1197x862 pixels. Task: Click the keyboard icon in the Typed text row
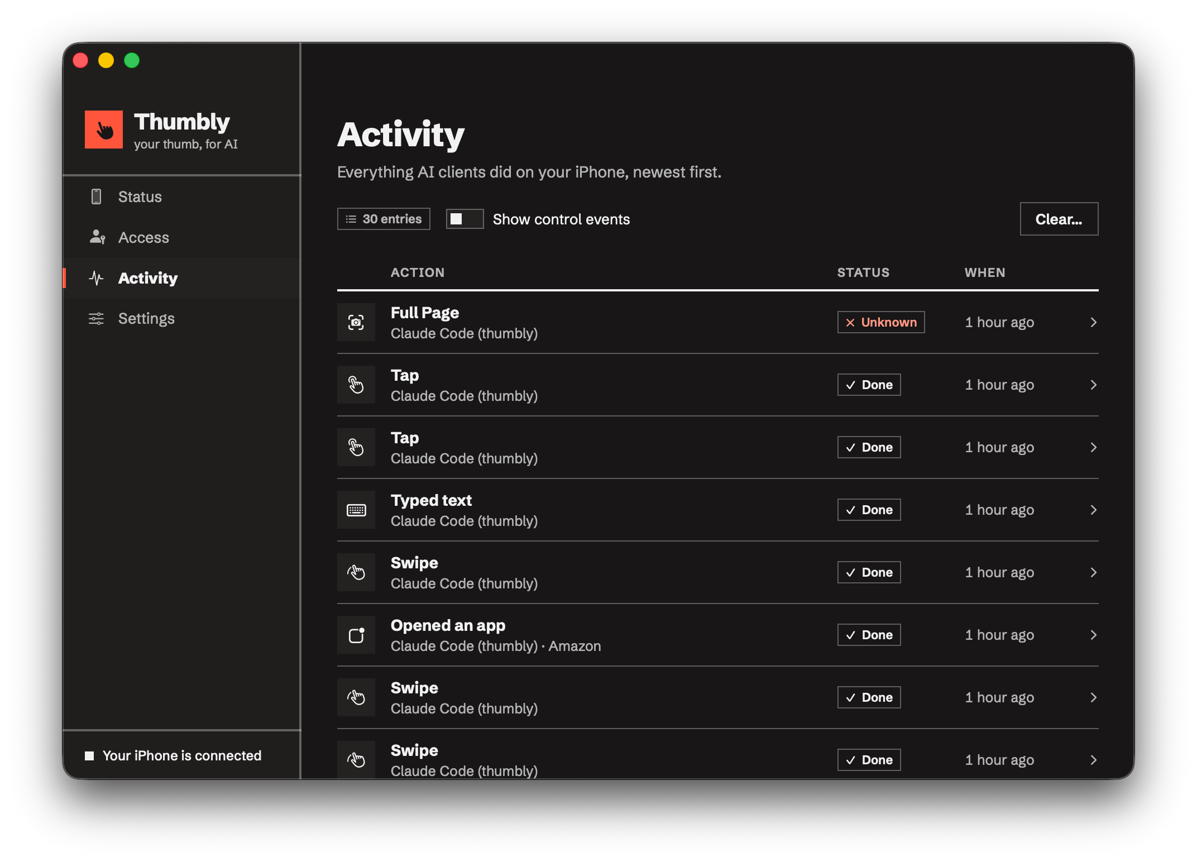pos(356,510)
